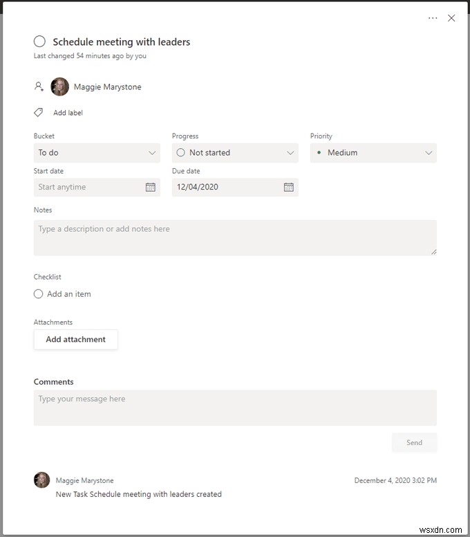Click the Maggie Marystone name in comment history
Viewport: 470px width, 537px height.
(84, 480)
